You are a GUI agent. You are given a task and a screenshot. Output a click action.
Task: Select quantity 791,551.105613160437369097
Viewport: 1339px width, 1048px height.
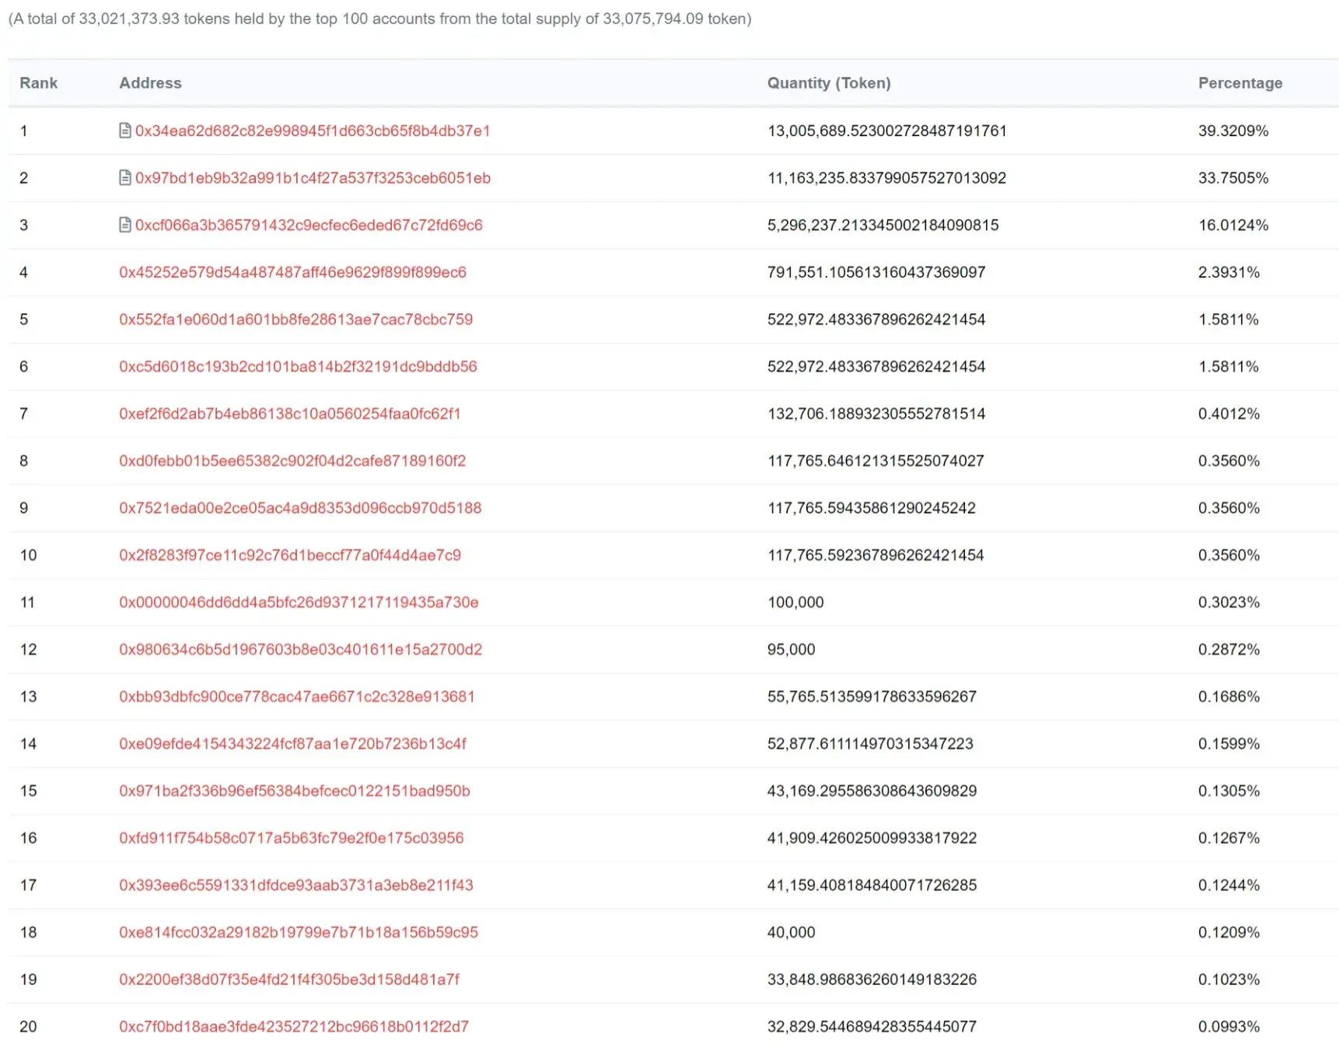coord(876,272)
